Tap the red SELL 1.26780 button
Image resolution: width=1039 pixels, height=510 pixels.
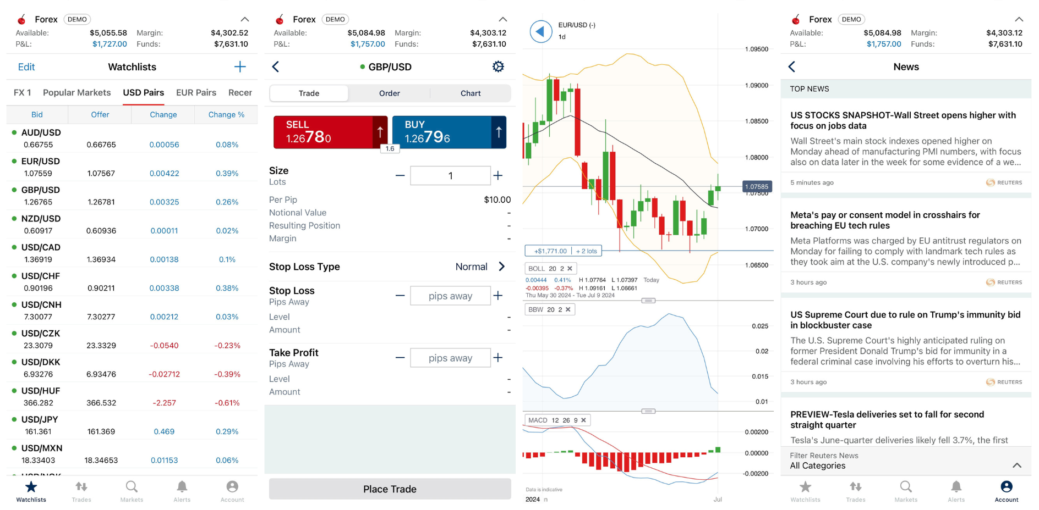click(x=330, y=132)
